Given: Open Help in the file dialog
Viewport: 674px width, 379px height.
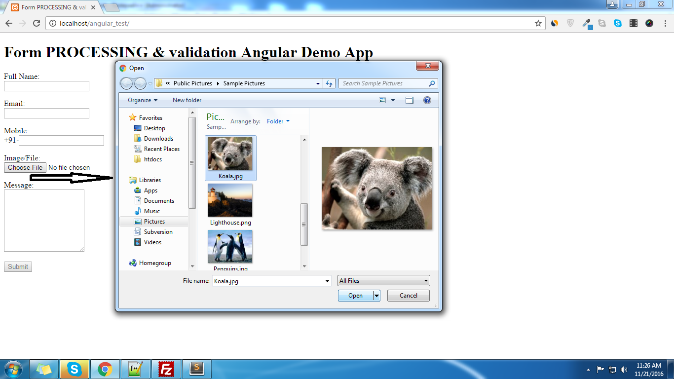Looking at the screenshot, I should point(427,100).
